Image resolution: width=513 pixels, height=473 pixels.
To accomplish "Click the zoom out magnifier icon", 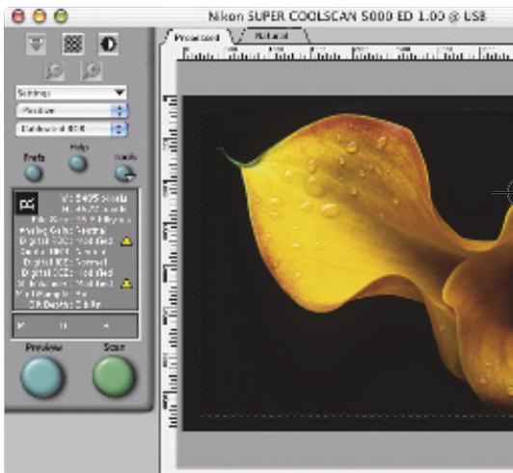I will pyautogui.click(x=54, y=70).
